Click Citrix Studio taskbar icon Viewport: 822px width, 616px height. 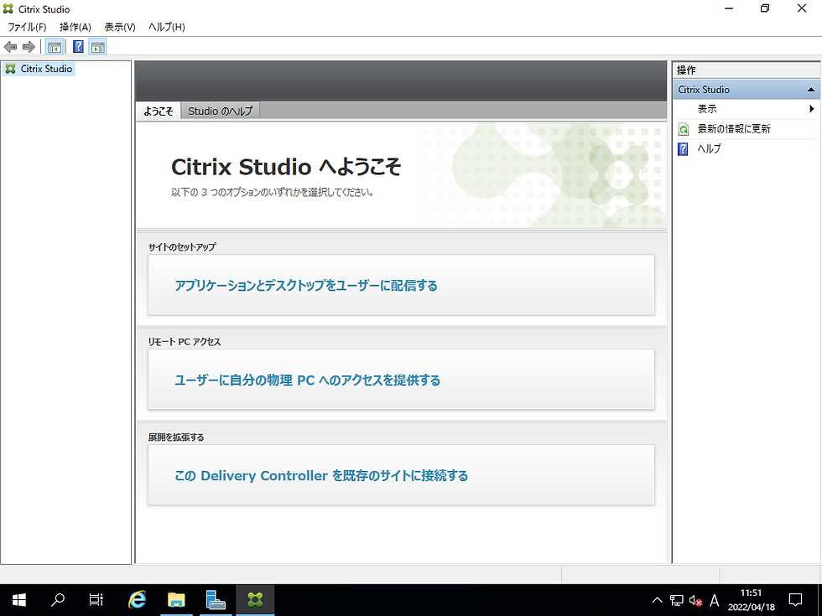[255, 600]
